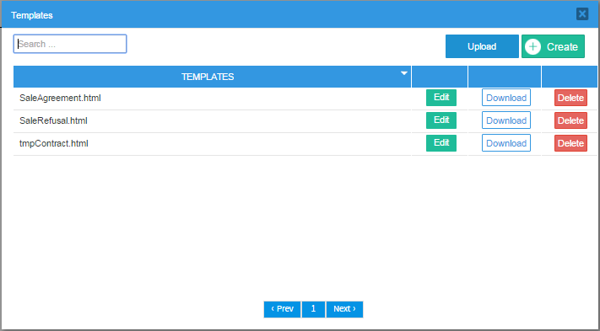Edit the tmpContract.html template
Screen dimensions: 600x331
[441, 143]
